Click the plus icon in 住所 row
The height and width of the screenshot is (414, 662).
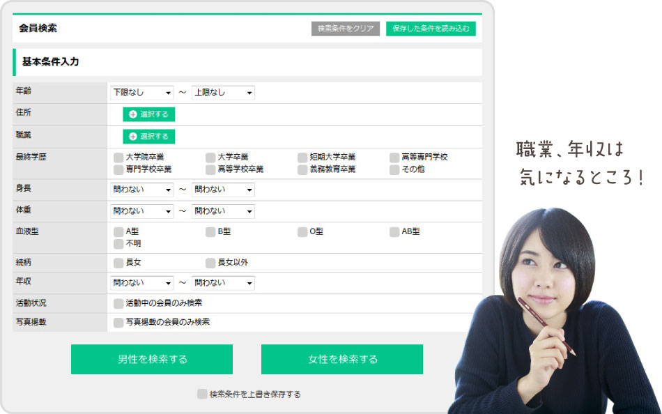[x=133, y=114]
